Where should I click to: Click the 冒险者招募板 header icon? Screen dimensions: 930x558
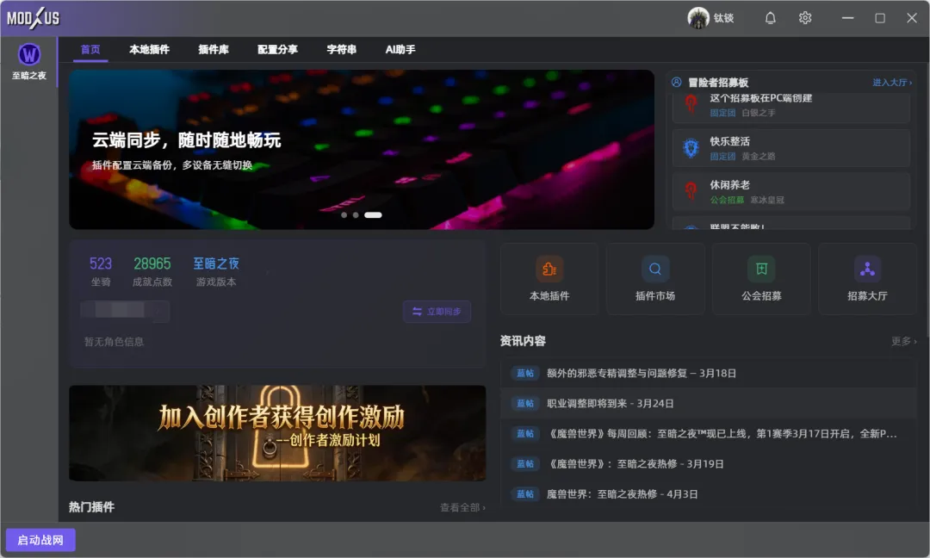676,83
